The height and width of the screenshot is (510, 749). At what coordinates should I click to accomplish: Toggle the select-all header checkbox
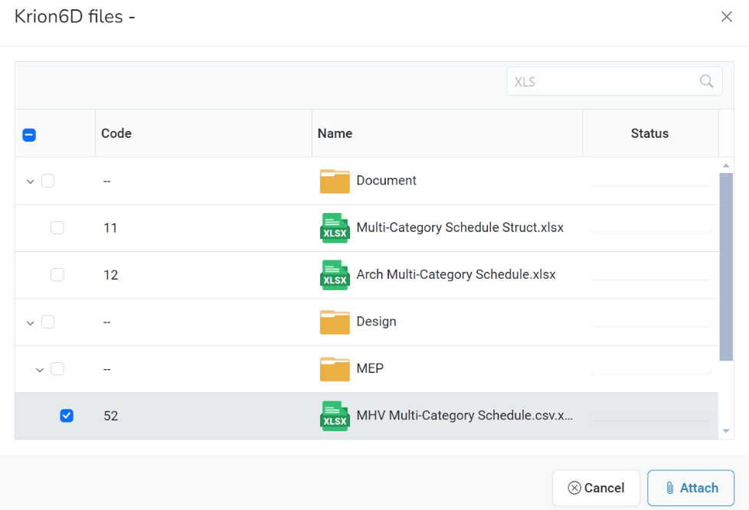[29, 135]
